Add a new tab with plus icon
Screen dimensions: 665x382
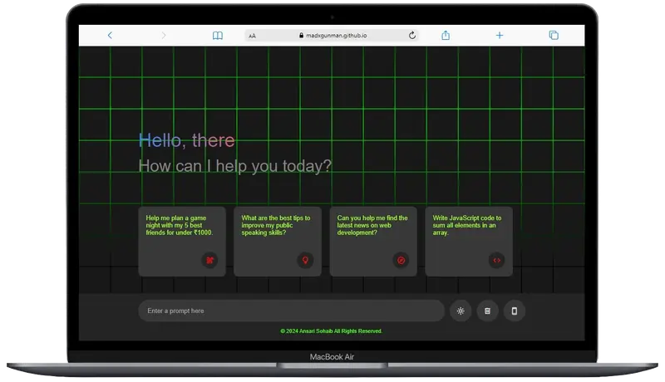(x=500, y=35)
